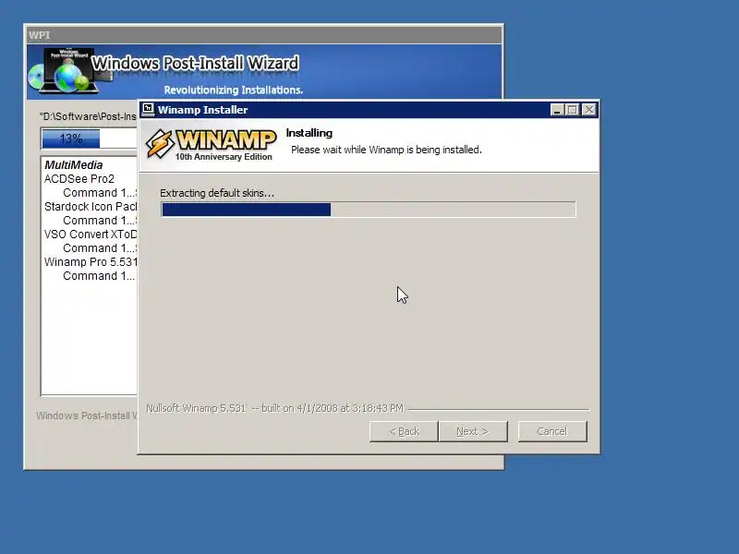The width and height of the screenshot is (739, 554).
Task: Click Command 1 under Winamp Pro 5.531
Action: pos(99,276)
